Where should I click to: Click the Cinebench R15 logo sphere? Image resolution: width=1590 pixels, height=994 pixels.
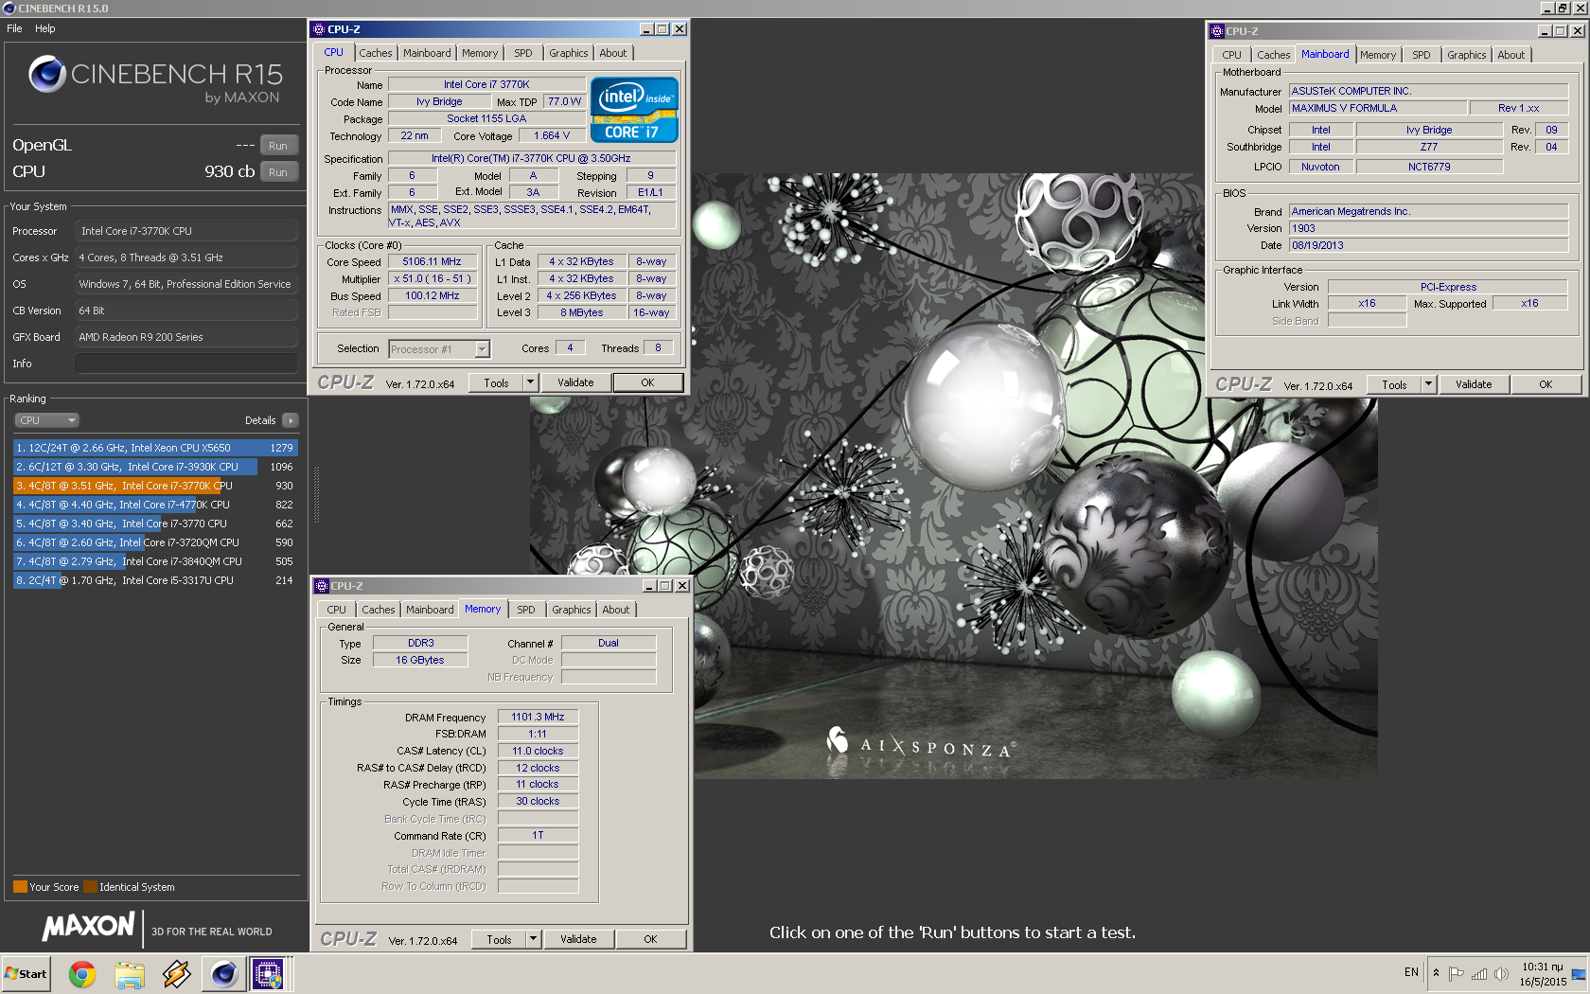tap(46, 74)
